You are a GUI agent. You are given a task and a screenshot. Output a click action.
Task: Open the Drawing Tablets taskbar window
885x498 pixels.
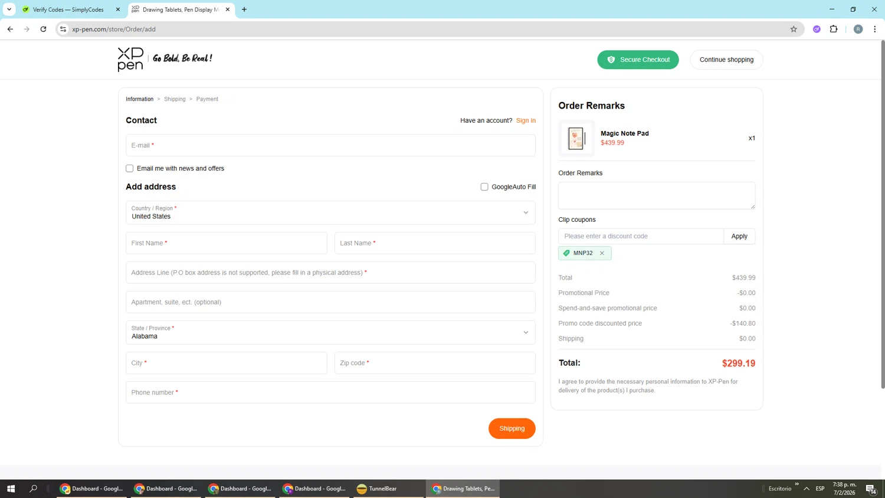463,489
